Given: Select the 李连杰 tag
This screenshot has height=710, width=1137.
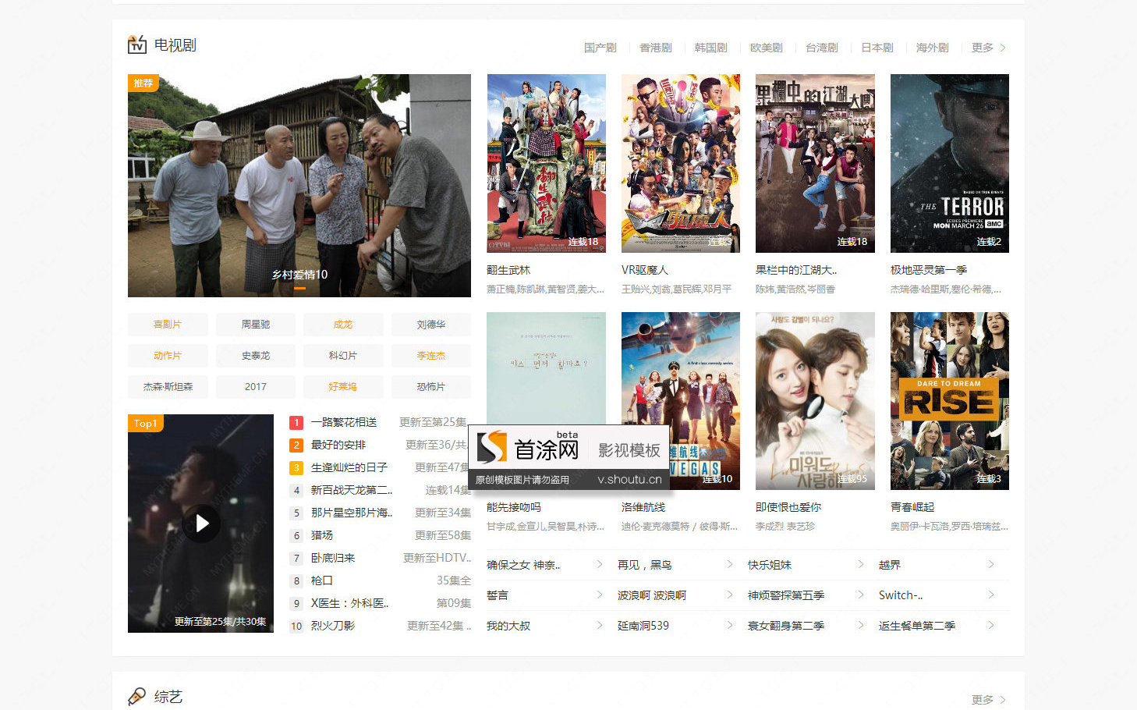Looking at the screenshot, I should pyautogui.click(x=431, y=356).
